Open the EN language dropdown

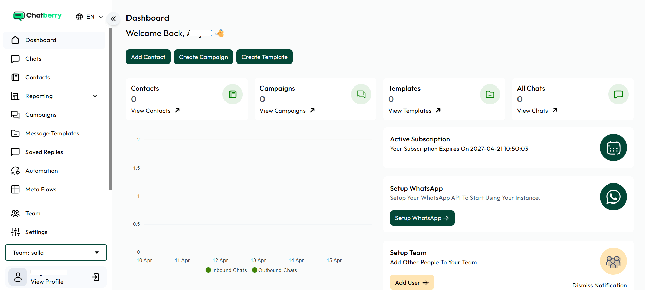coord(90,17)
